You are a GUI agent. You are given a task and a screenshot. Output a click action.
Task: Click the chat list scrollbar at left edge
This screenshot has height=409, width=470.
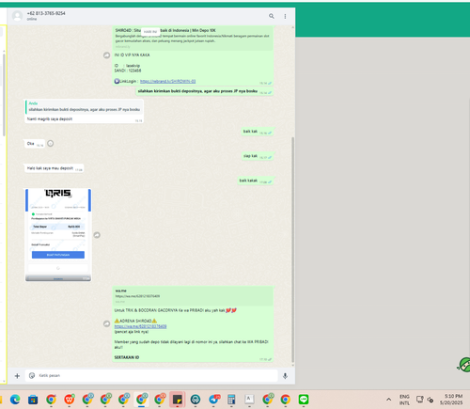tap(4, 95)
